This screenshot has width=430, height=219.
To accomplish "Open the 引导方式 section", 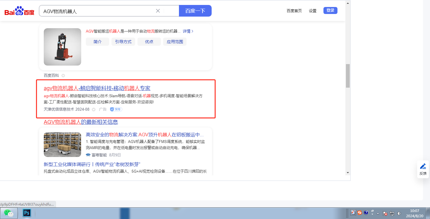I will [123, 42].
